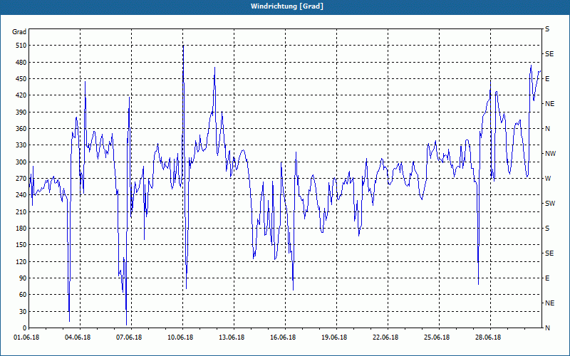Select the 30 y-axis value
Viewport: 570px width, 356px height.
(23, 311)
